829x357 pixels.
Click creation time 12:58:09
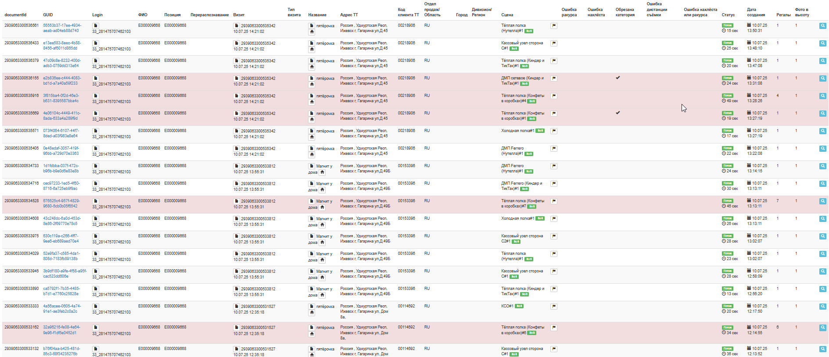(754, 276)
